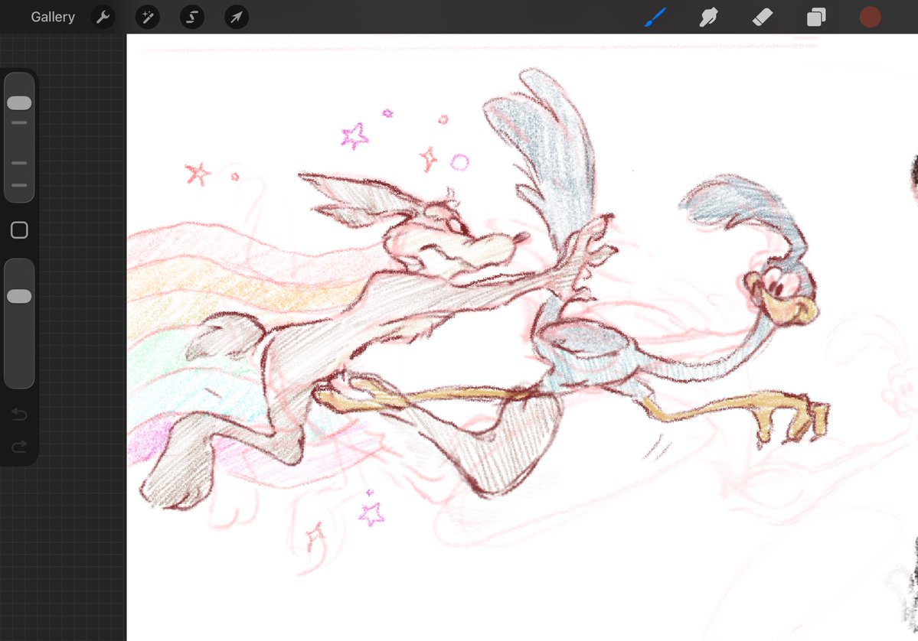The image size is (918, 641).
Task: Open the Layers panel
Action: click(x=816, y=17)
